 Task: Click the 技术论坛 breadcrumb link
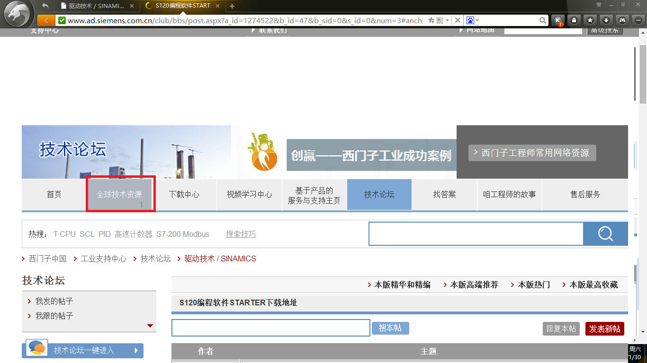pyautogui.click(x=155, y=259)
